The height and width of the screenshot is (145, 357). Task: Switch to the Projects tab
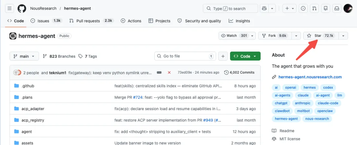[x=159, y=21]
